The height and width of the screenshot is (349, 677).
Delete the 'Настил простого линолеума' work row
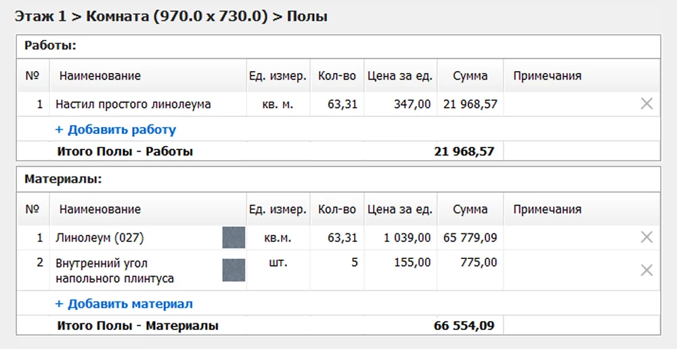point(647,104)
